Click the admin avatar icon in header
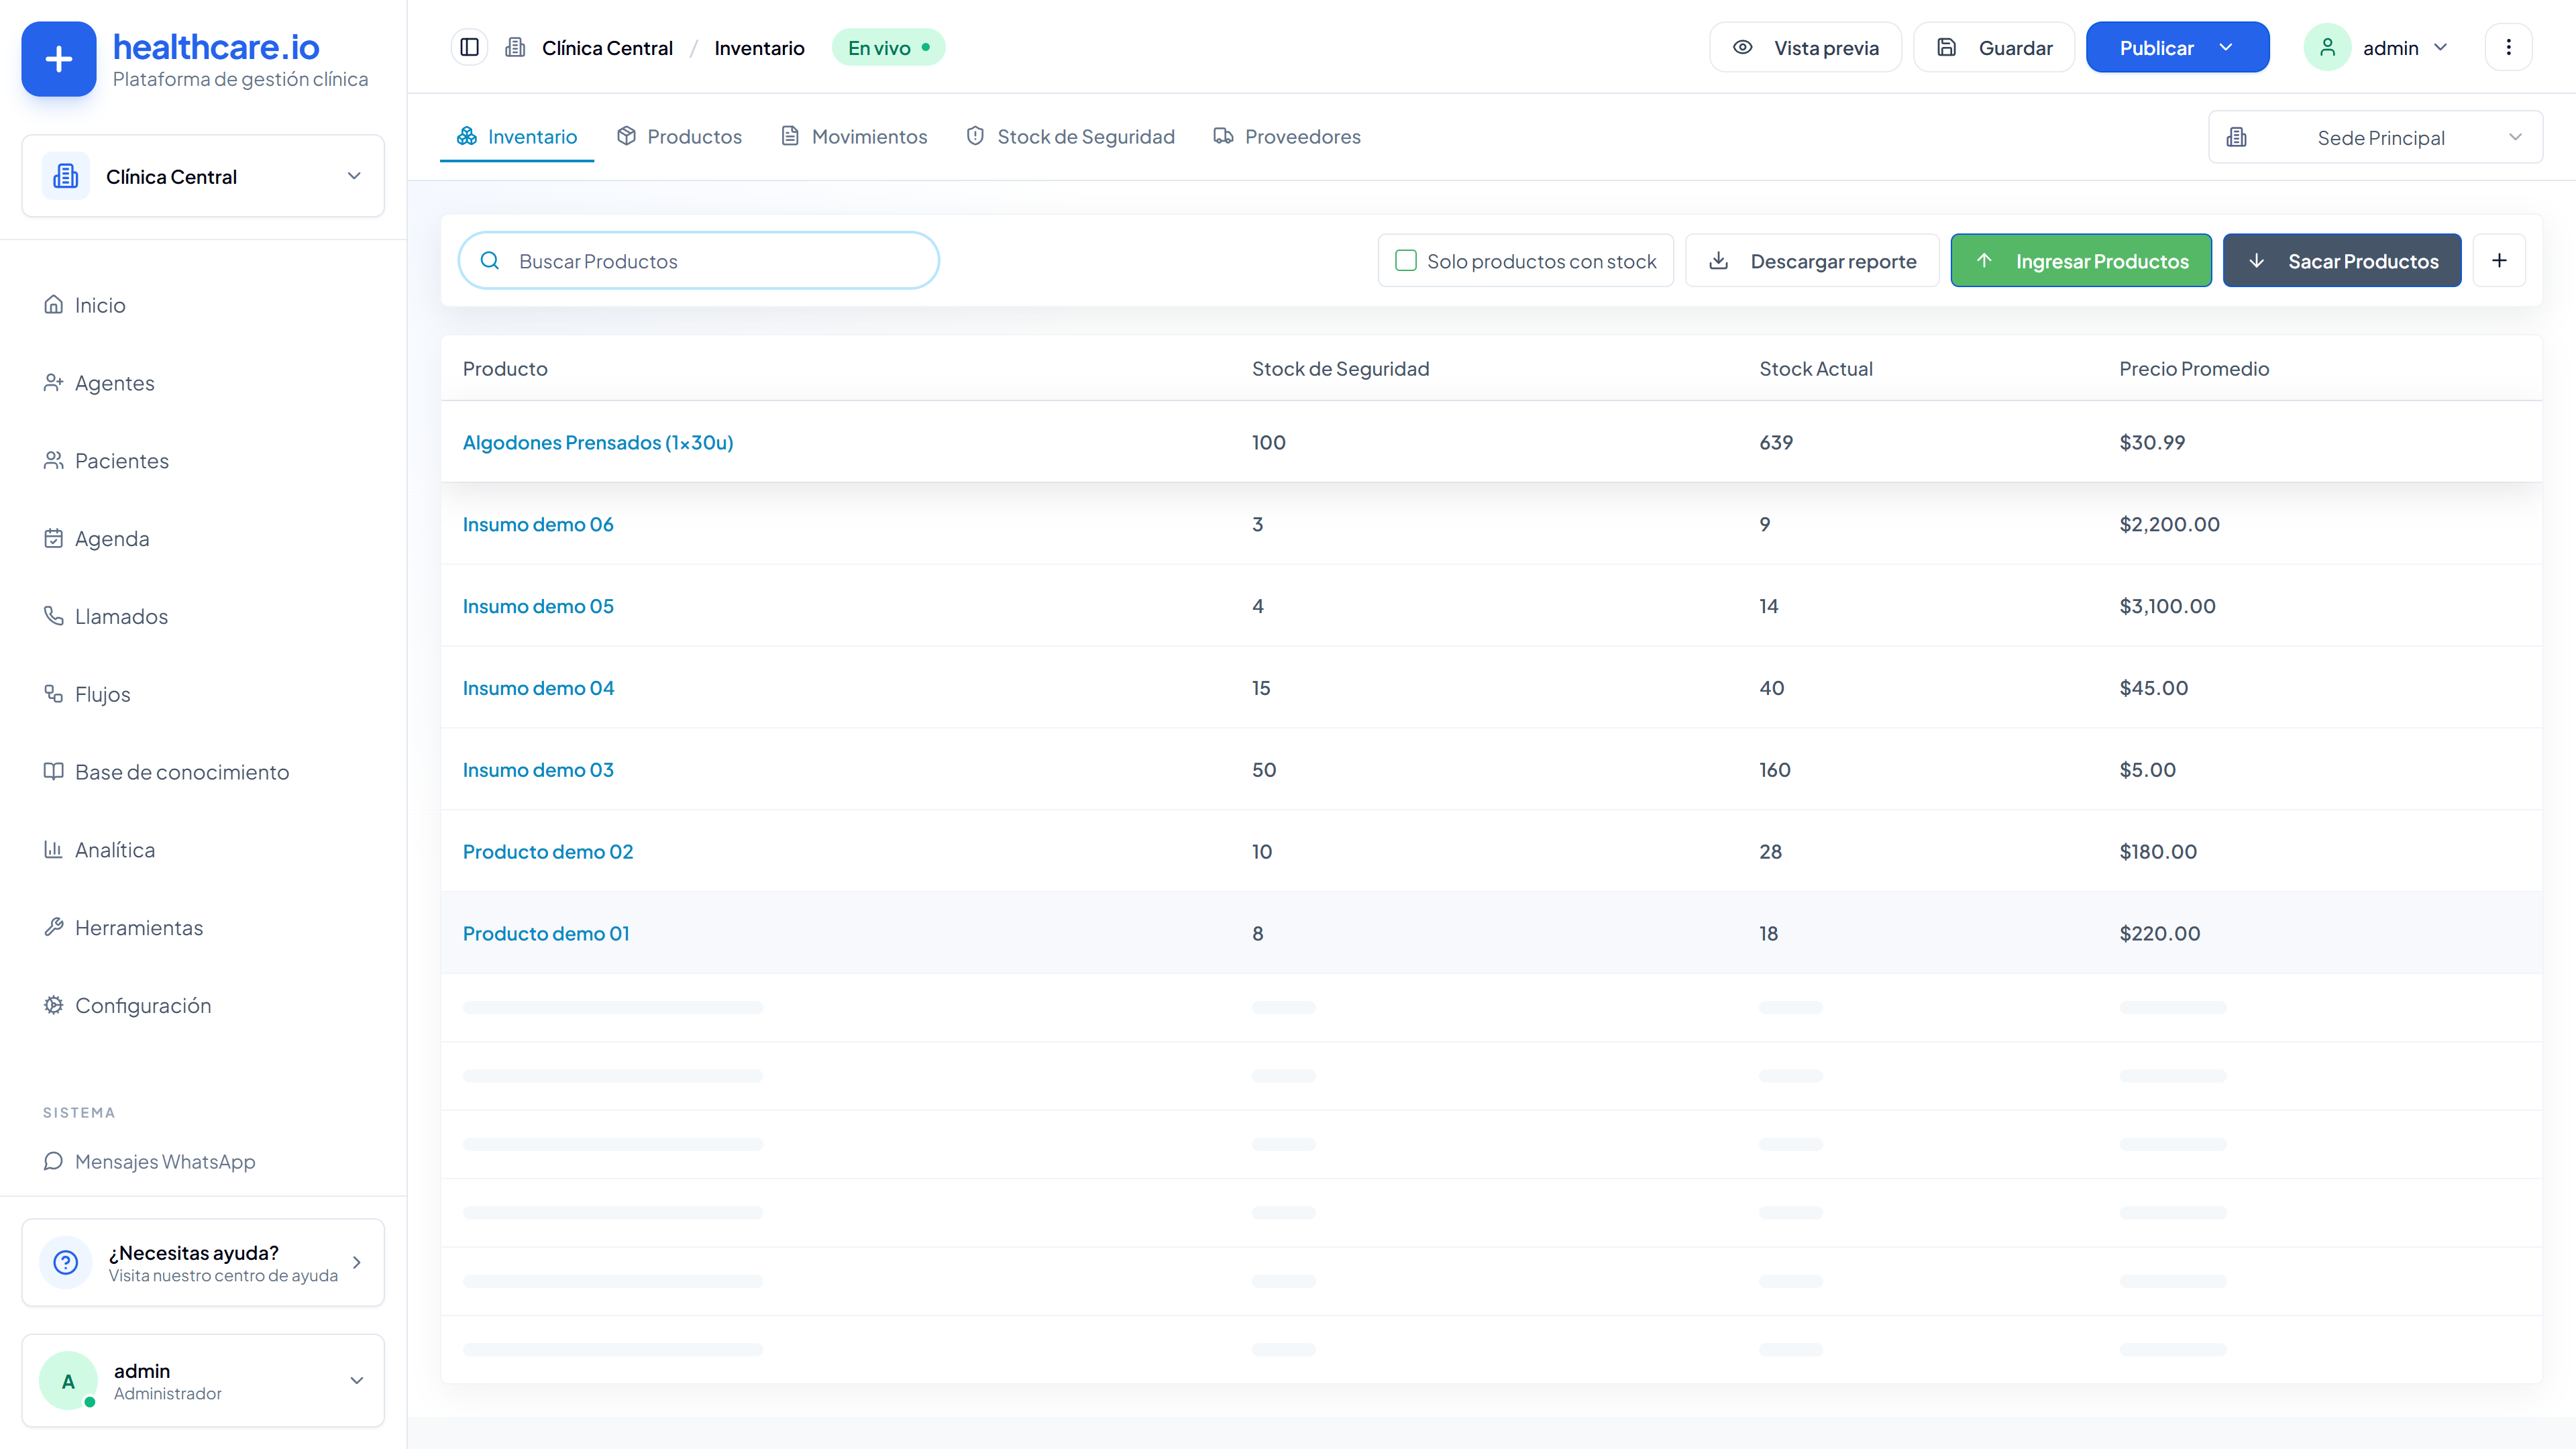Screen dimensions: 2576x1449 tap(2327, 47)
